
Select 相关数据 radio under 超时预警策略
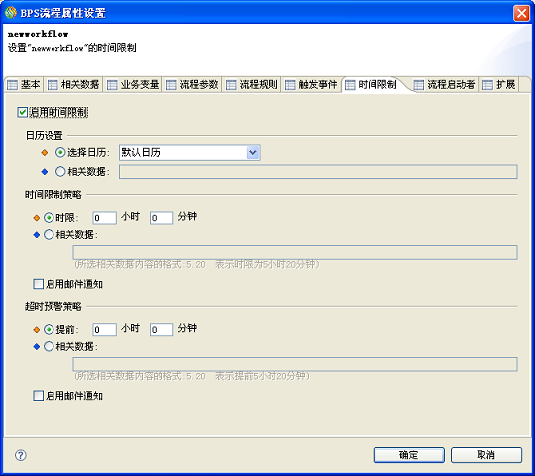coord(49,346)
